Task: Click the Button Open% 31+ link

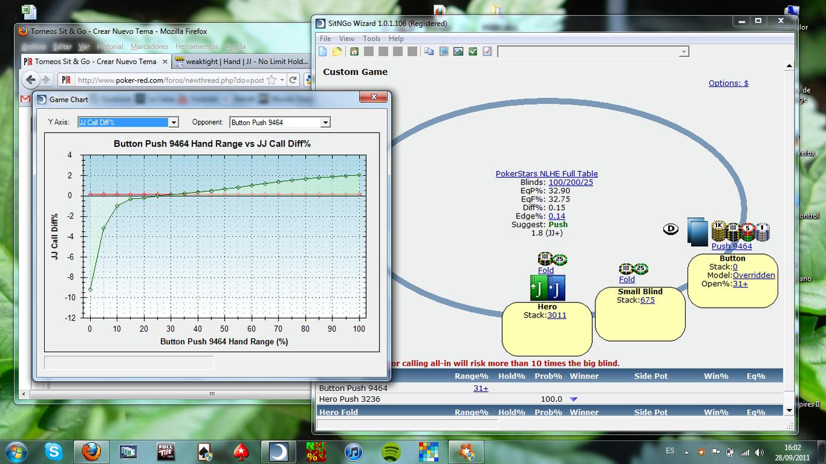Action: 740,284
